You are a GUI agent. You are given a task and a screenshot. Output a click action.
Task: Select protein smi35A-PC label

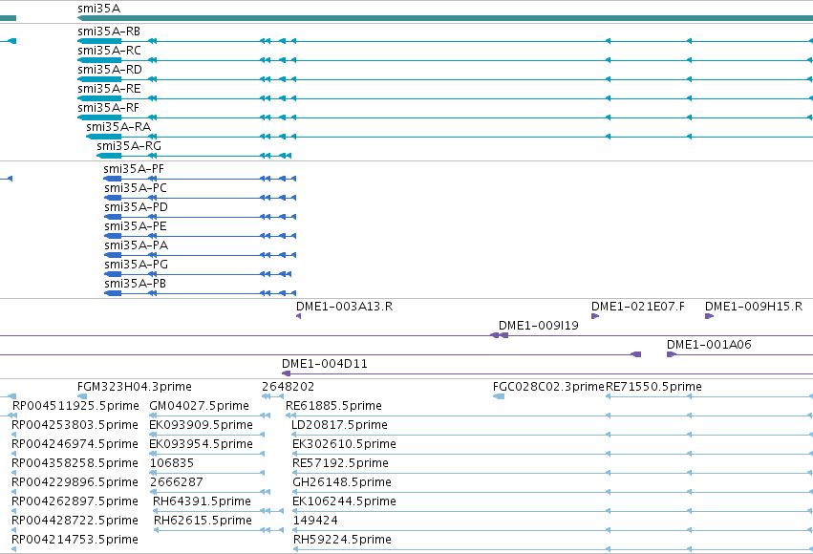pos(136,188)
